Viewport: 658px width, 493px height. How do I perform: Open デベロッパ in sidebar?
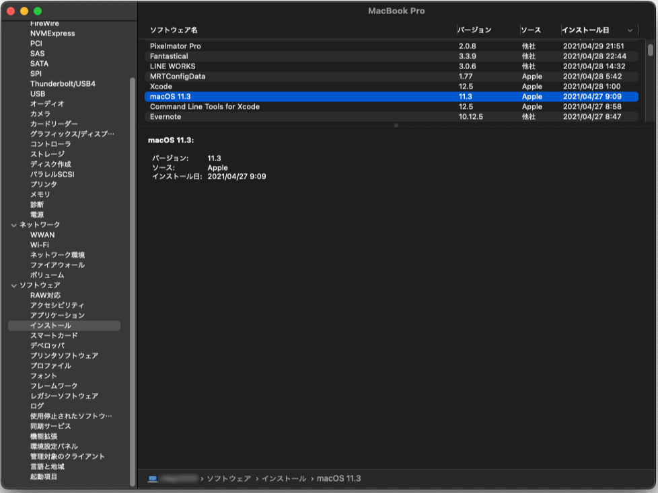pyautogui.click(x=47, y=345)
